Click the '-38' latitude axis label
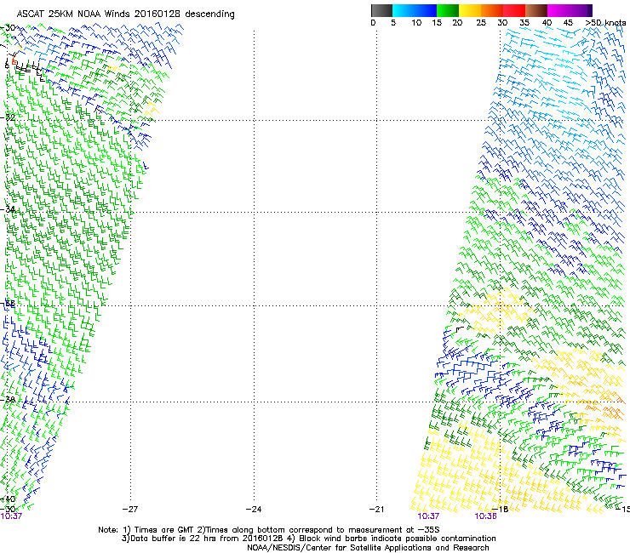 [8, 400]
